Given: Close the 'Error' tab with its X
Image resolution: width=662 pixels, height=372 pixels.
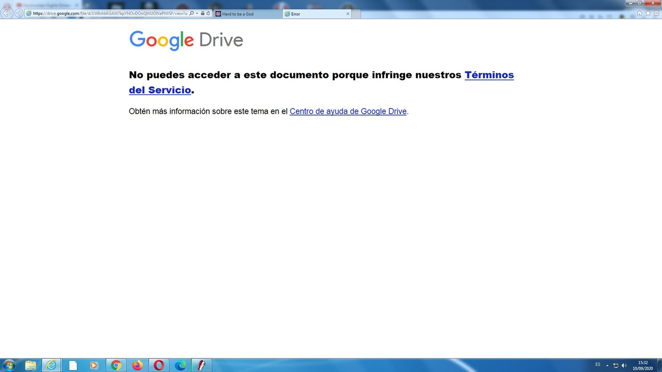Looking at the screenshot, I should (348, 14).
